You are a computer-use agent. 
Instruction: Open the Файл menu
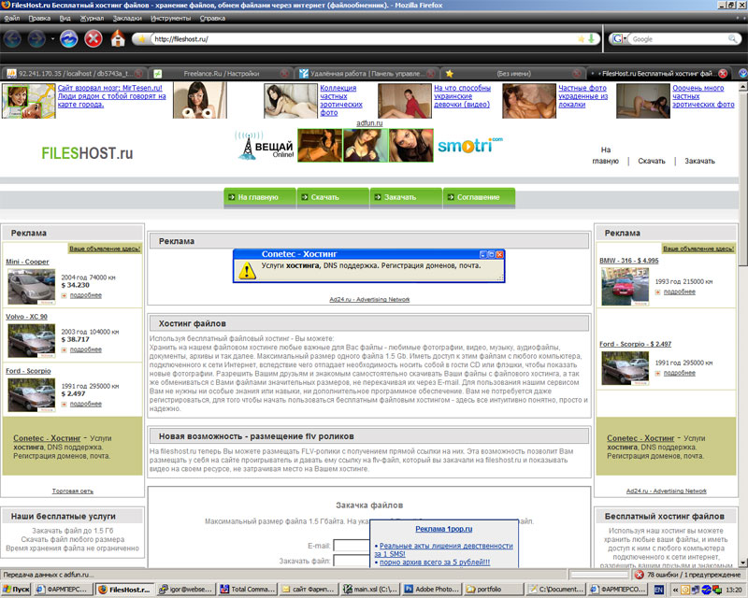[12, 18]
